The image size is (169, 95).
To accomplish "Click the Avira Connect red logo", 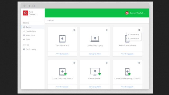I will (x=25, y=13).
